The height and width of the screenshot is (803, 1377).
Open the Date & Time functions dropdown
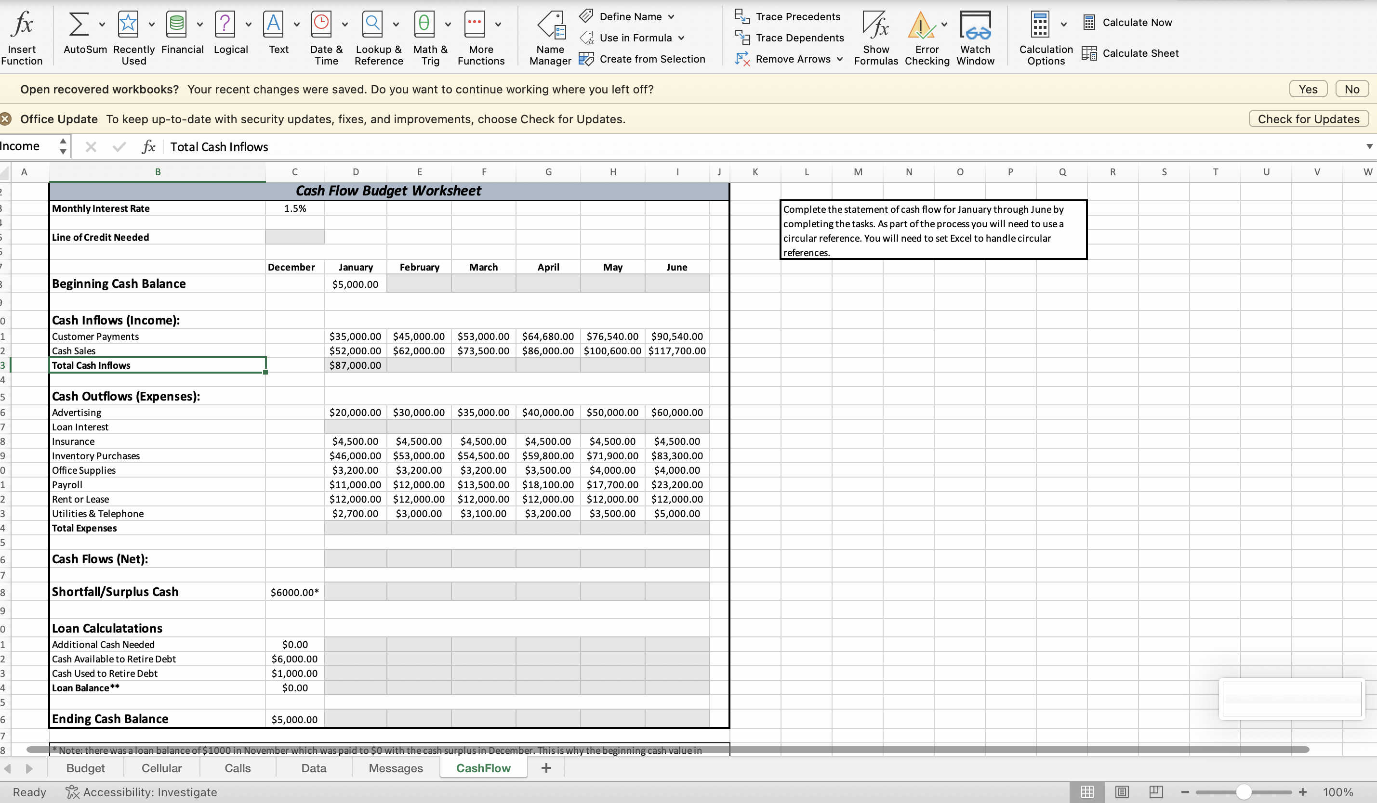(345, 25)
